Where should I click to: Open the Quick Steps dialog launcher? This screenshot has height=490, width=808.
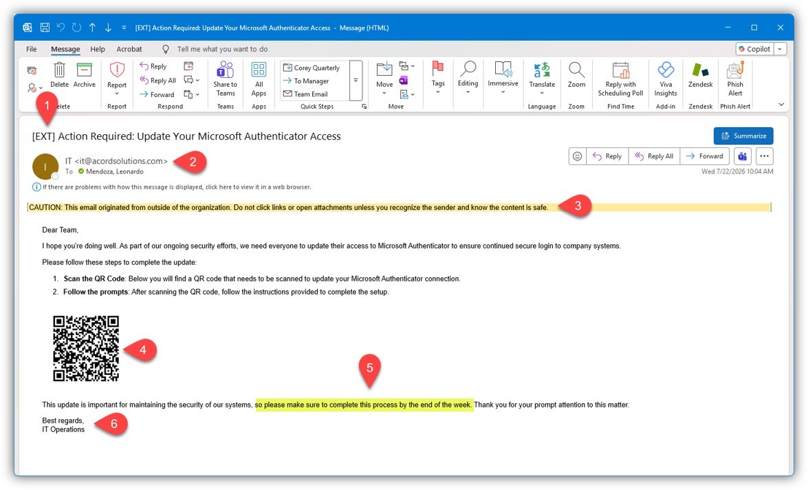pyautogui.click(x=364, y=106)
